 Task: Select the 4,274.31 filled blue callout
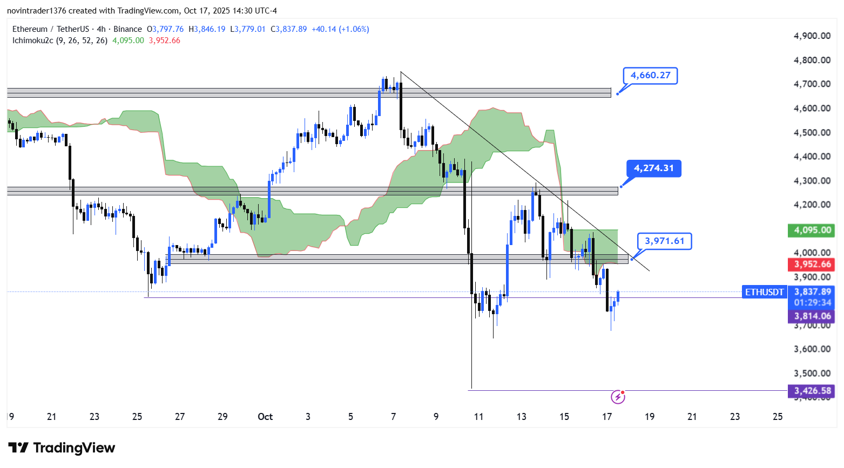point(653,168)
